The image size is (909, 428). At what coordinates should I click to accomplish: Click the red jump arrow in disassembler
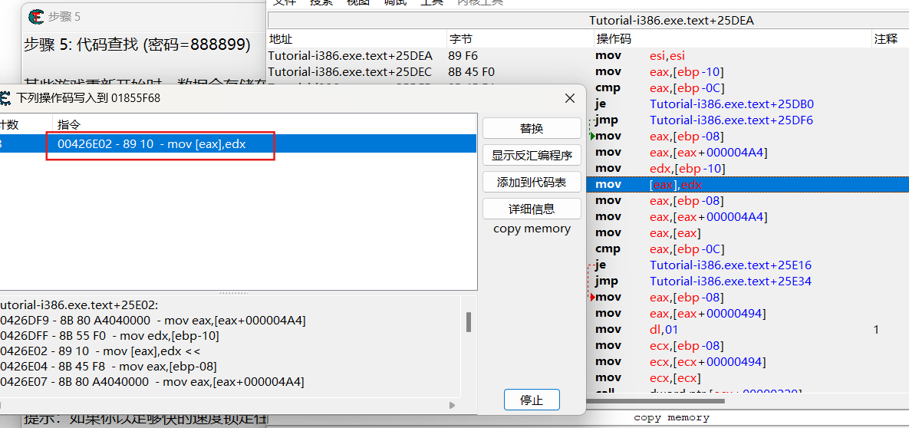coord(591,297)
